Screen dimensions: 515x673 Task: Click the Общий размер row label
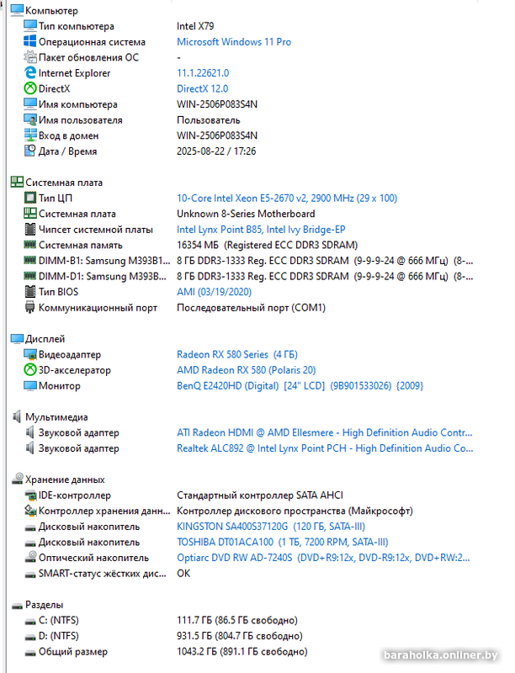click(73, 651)
